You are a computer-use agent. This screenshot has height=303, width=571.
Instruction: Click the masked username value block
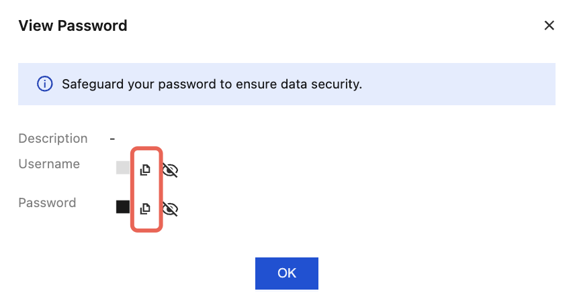tap(123, 168)
